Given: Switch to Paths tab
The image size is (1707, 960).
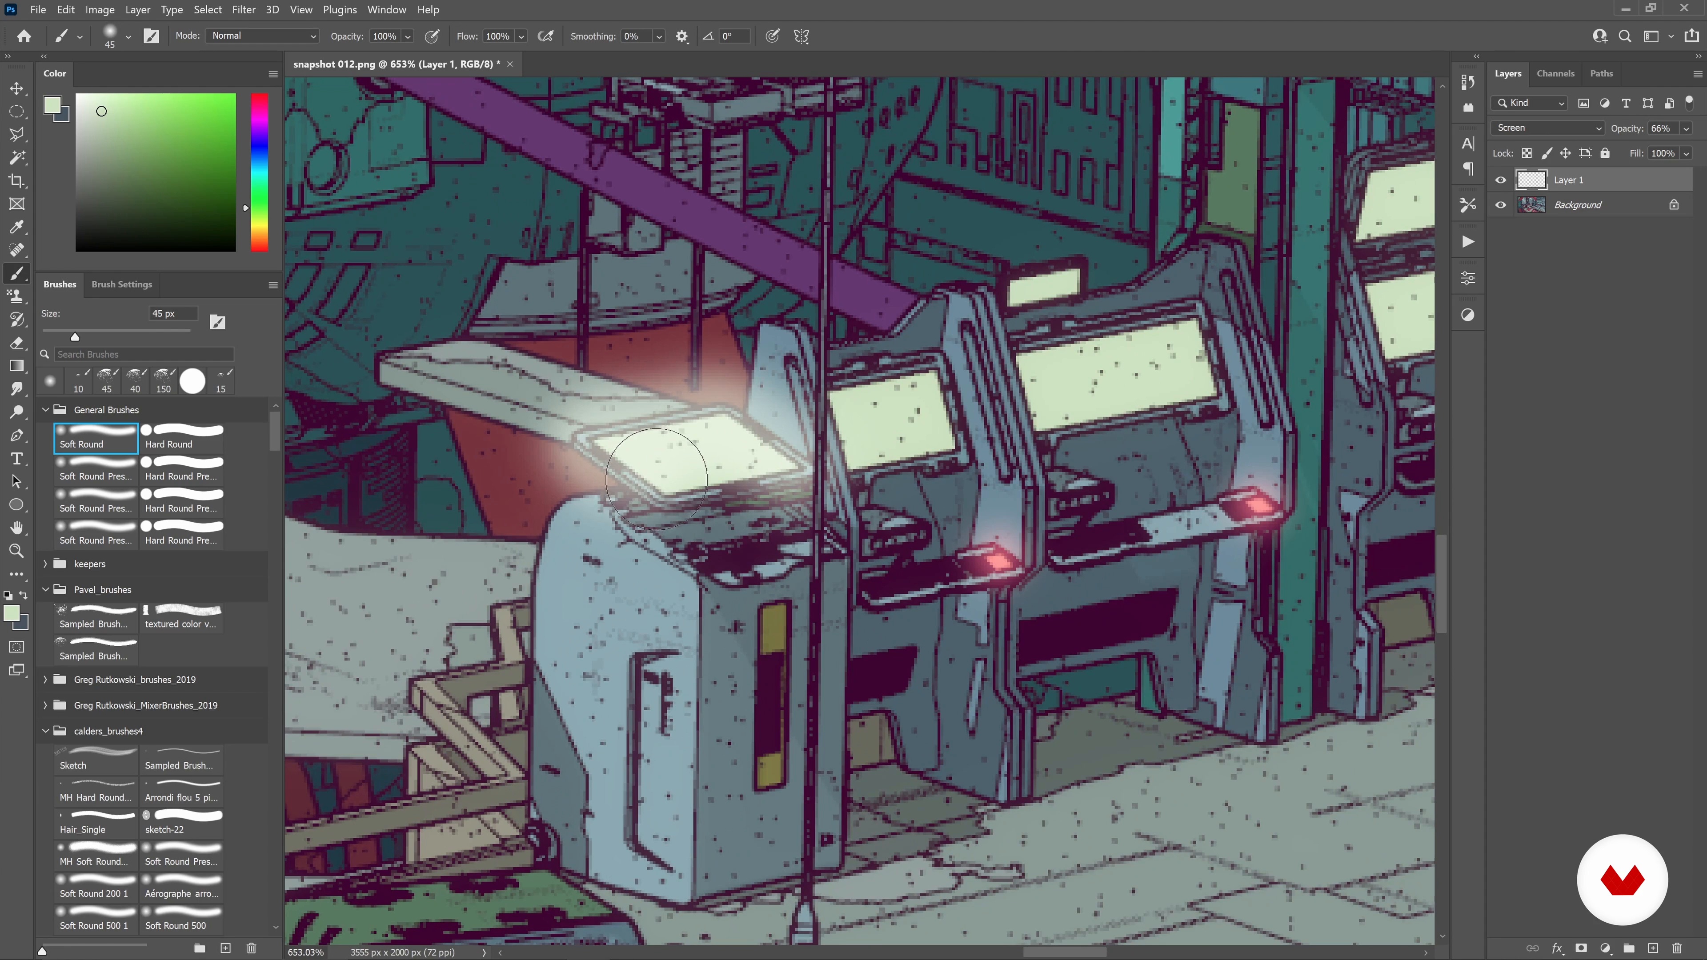Looking at the screenshot, I should 1601,73.
